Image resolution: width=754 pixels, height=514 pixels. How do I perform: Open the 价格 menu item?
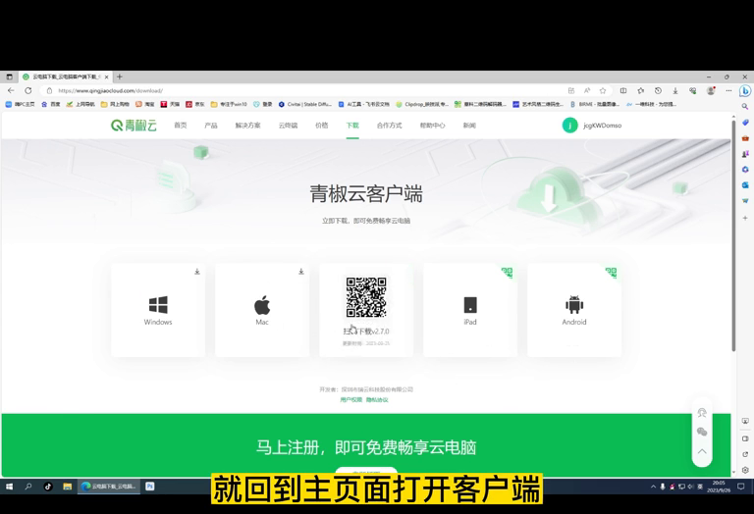321,126
